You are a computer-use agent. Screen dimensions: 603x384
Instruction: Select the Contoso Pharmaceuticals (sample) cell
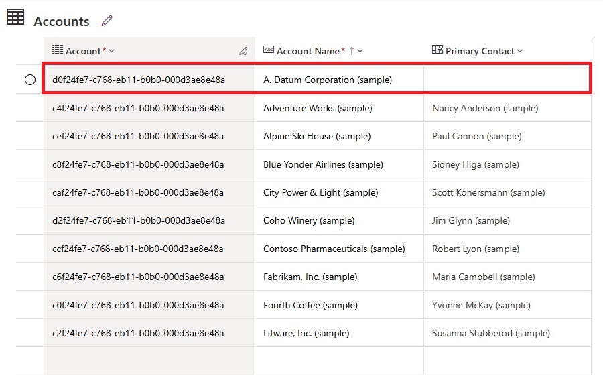coord(339,248)
